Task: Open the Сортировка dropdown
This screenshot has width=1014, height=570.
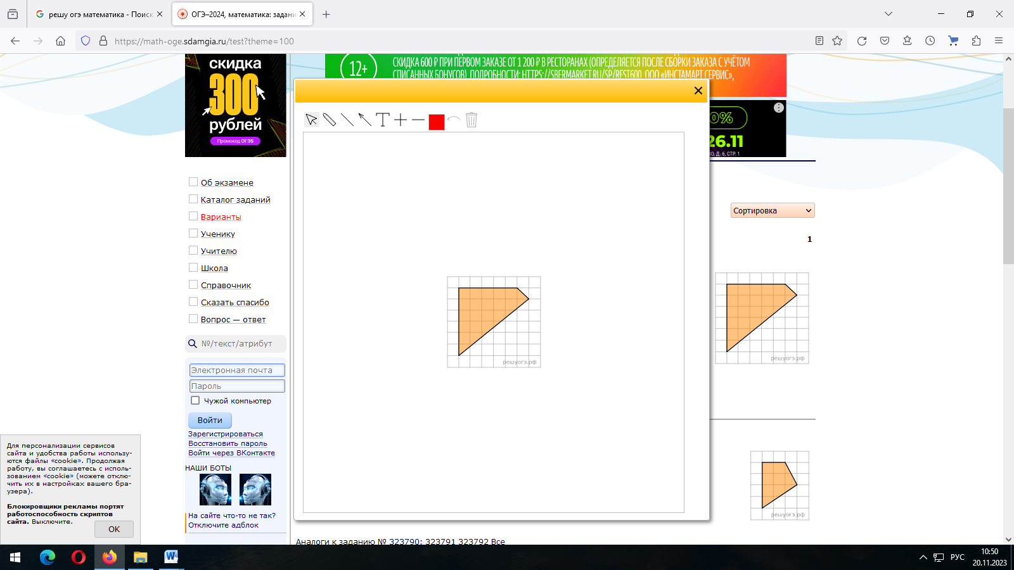Action: point(773,210)
